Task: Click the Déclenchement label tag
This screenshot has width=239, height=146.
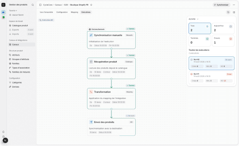Action: [x=97, y=29]
